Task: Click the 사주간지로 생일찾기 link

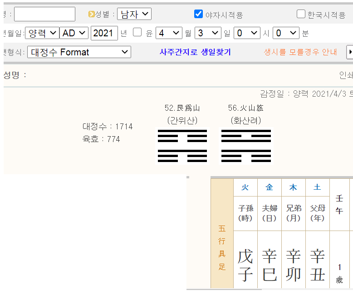Action: (x=195, y=52)
